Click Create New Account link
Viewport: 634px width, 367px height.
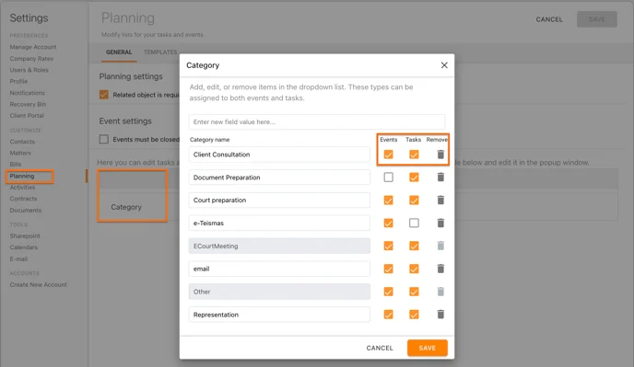tap(39, 284)
